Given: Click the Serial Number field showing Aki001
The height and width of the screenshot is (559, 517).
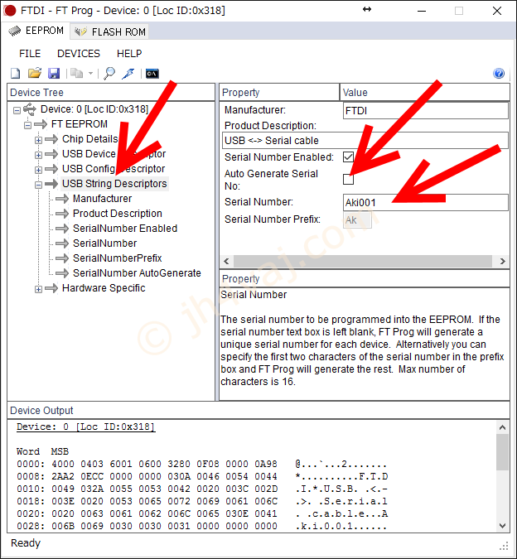Looking at the screenshot, I should 426,203.
